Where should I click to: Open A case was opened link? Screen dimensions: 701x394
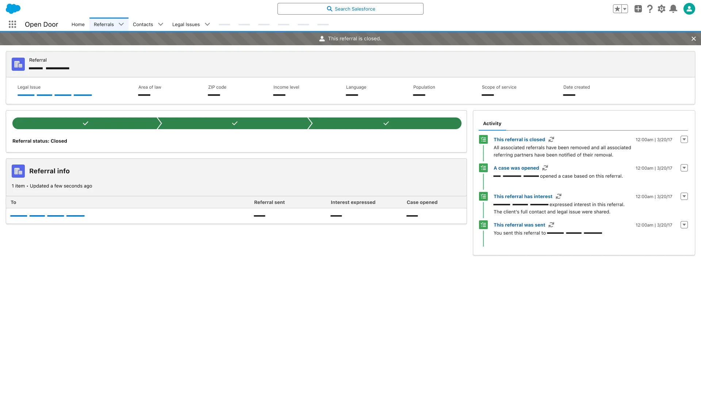tap(516, 168)
